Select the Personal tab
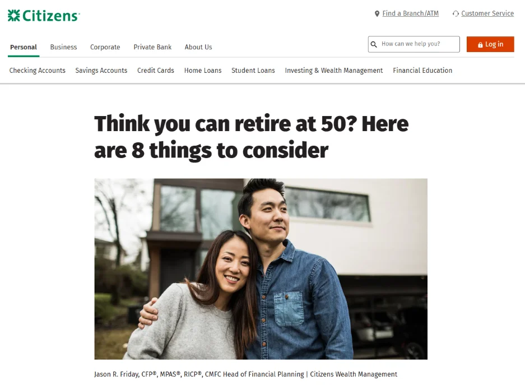The width and height of the screenshot is (525, 385). coord(24,47)
